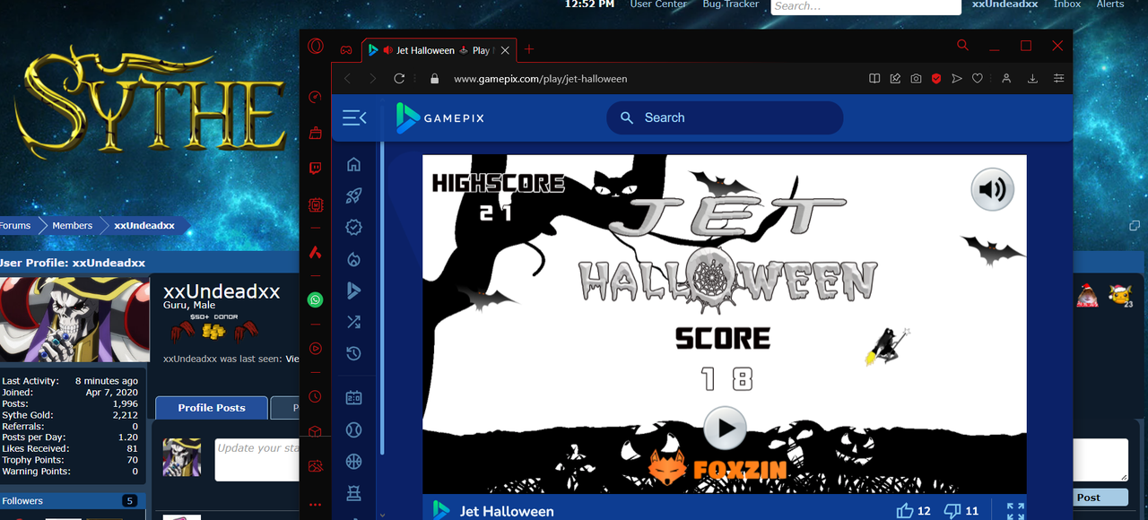Open the Player icon in Opera sidebar
This screenshot has height=520, width=1148.
315,349
